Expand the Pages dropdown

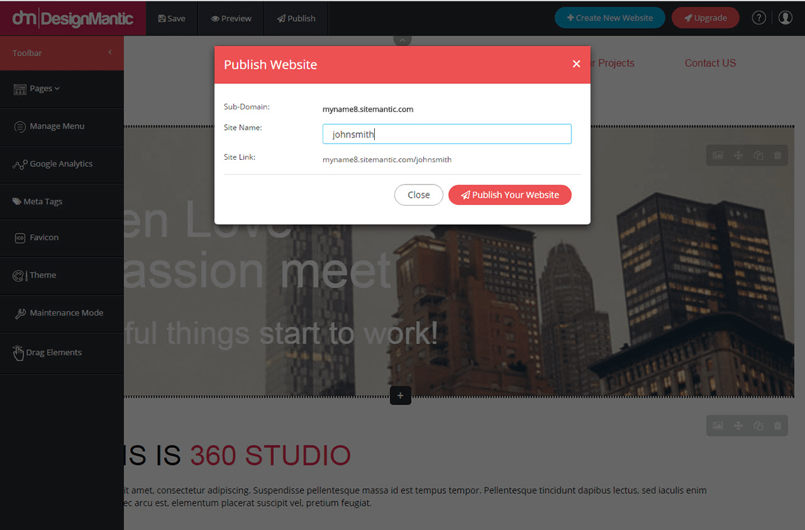click(44, 88)
